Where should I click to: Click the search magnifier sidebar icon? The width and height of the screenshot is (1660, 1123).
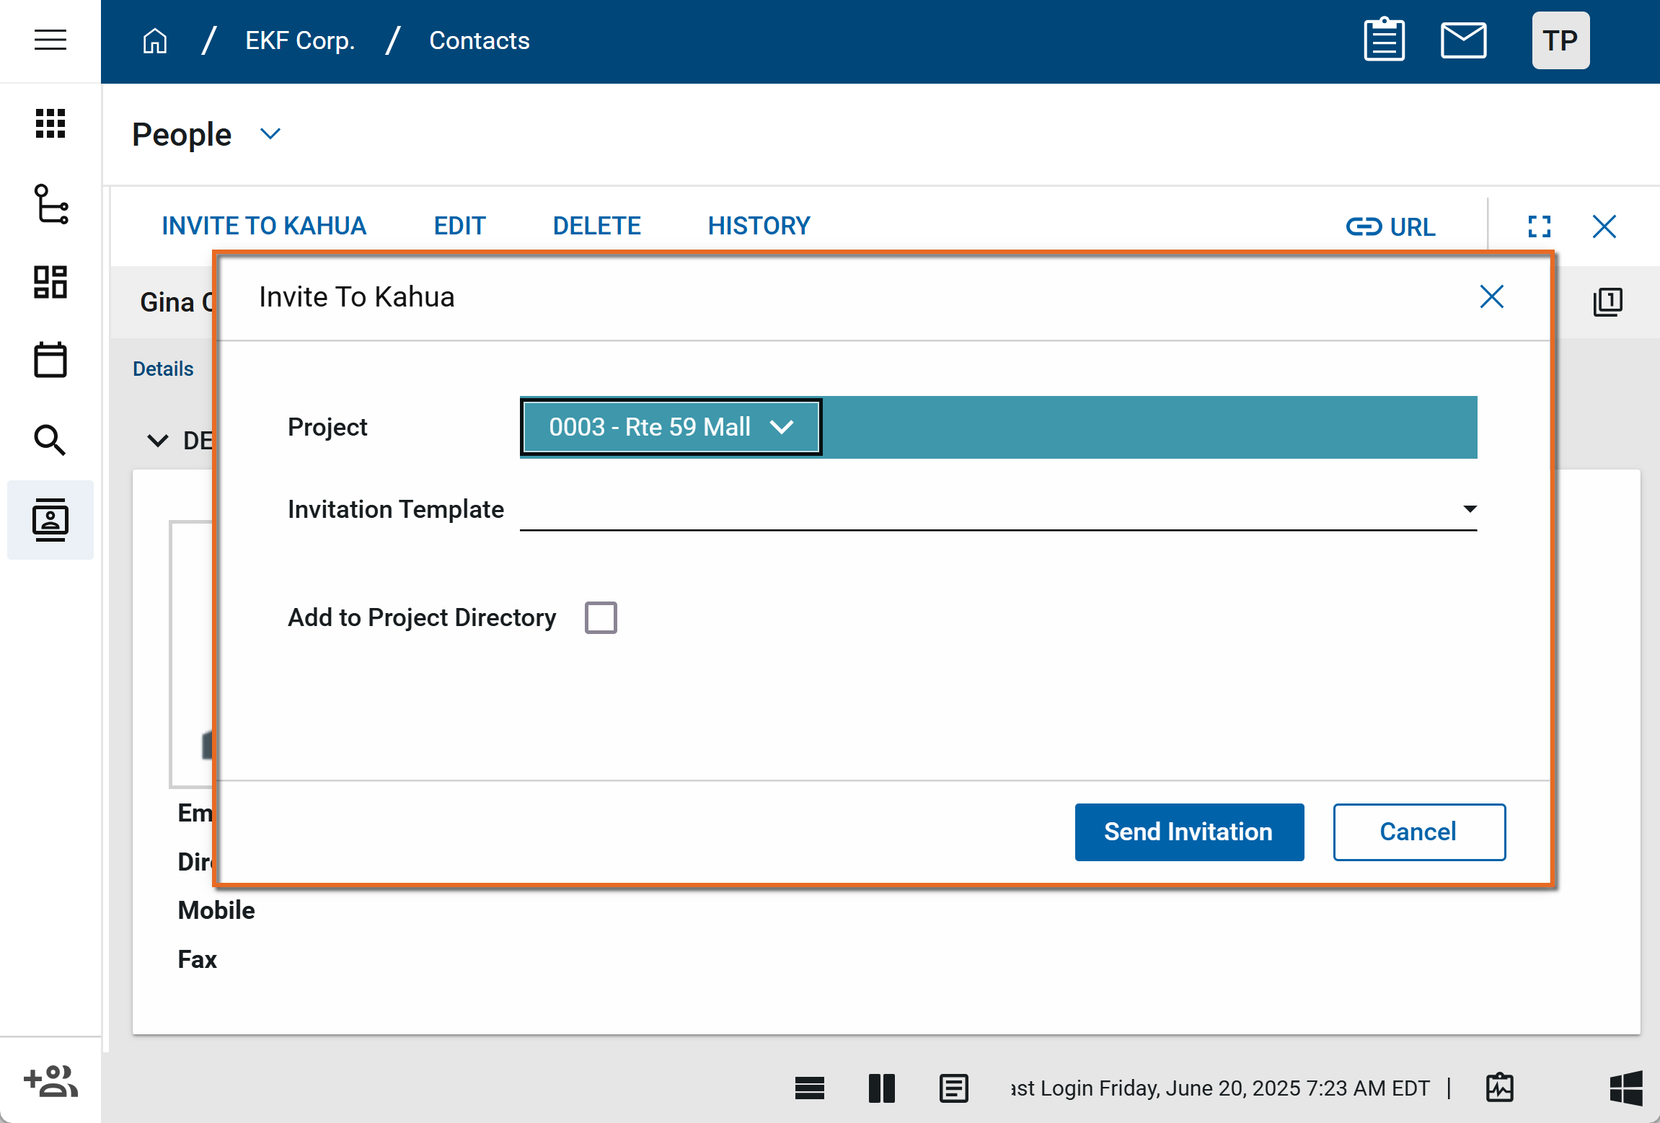pos(50,439)
